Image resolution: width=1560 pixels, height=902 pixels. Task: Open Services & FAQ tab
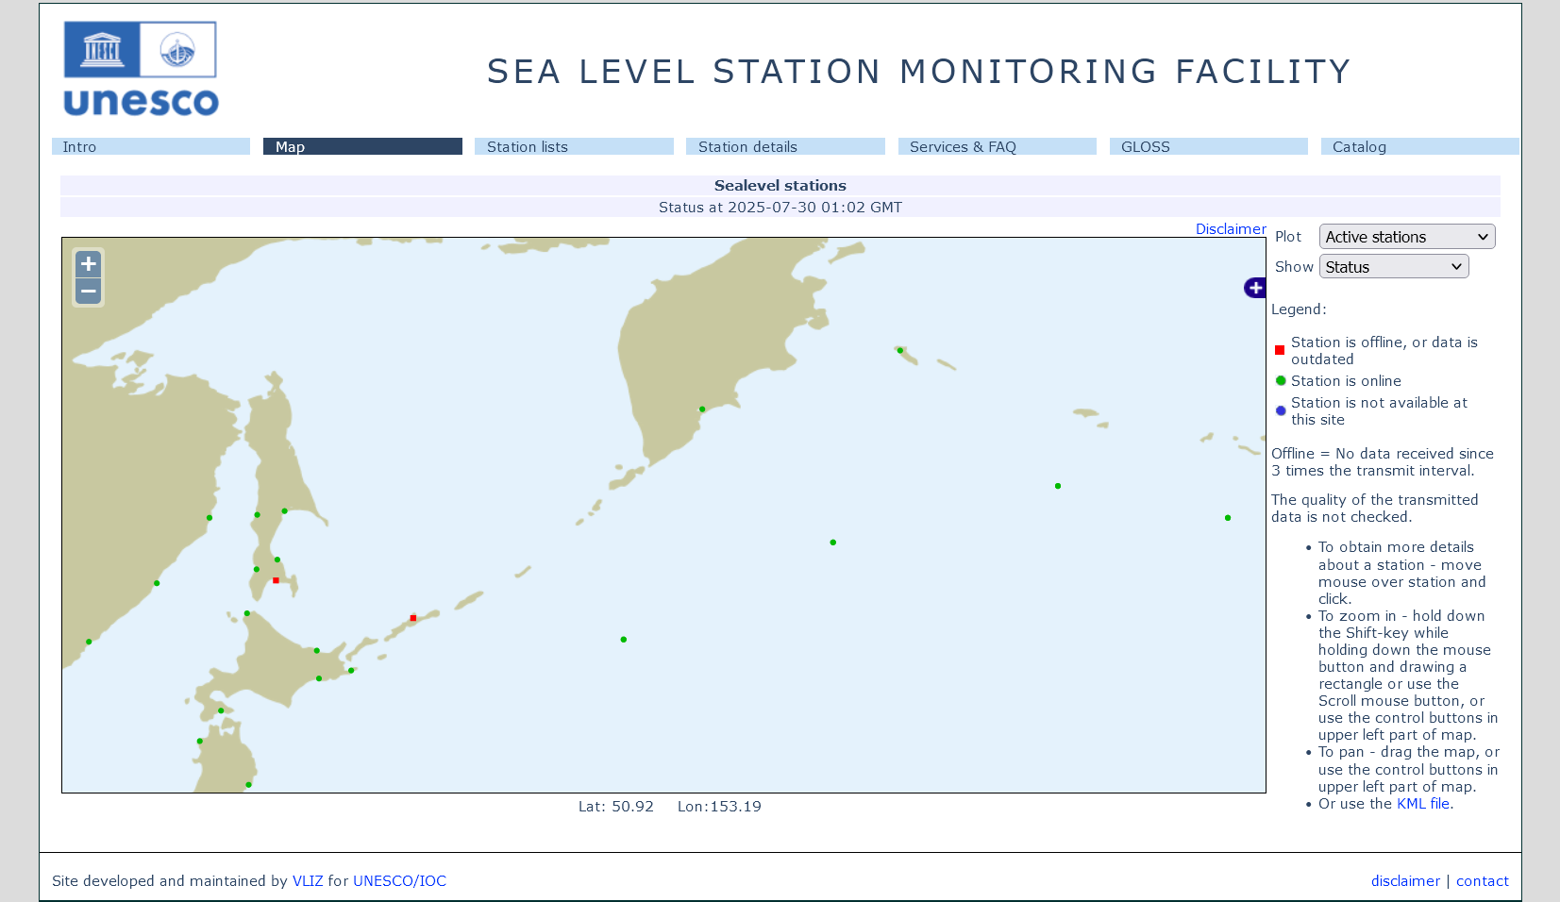(x=997, y=146)
